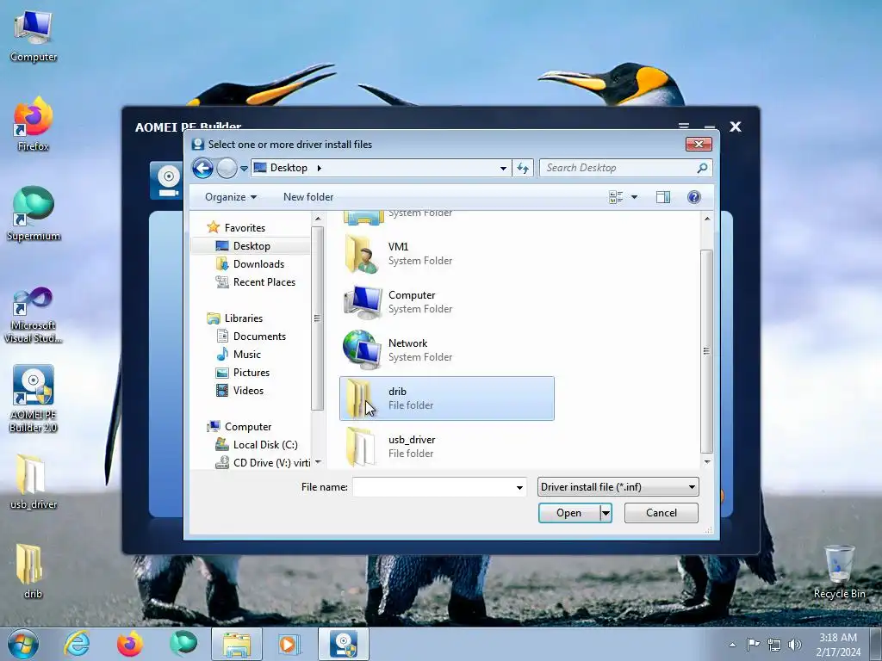The height and width of the screenshot is (661, 882).
Task: Open Internet Explorer from the taskbar
Action: pyautogui.click(x=77, y=644)
